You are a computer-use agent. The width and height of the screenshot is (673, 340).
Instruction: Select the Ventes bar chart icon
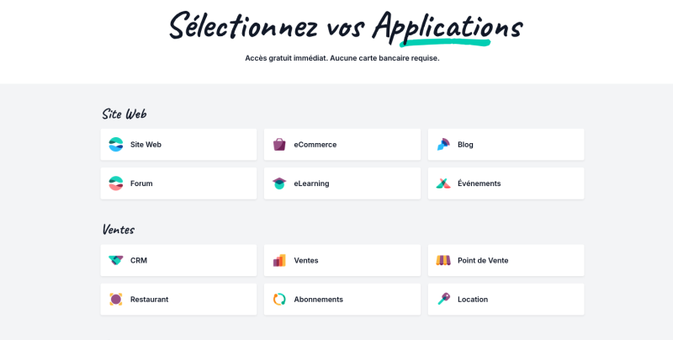[279, 260]
